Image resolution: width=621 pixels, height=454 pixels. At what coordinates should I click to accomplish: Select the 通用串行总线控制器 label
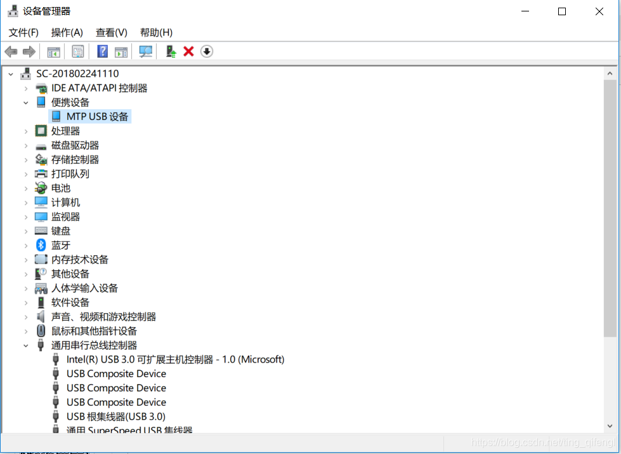pyautogui.click(x=94, y=345)
